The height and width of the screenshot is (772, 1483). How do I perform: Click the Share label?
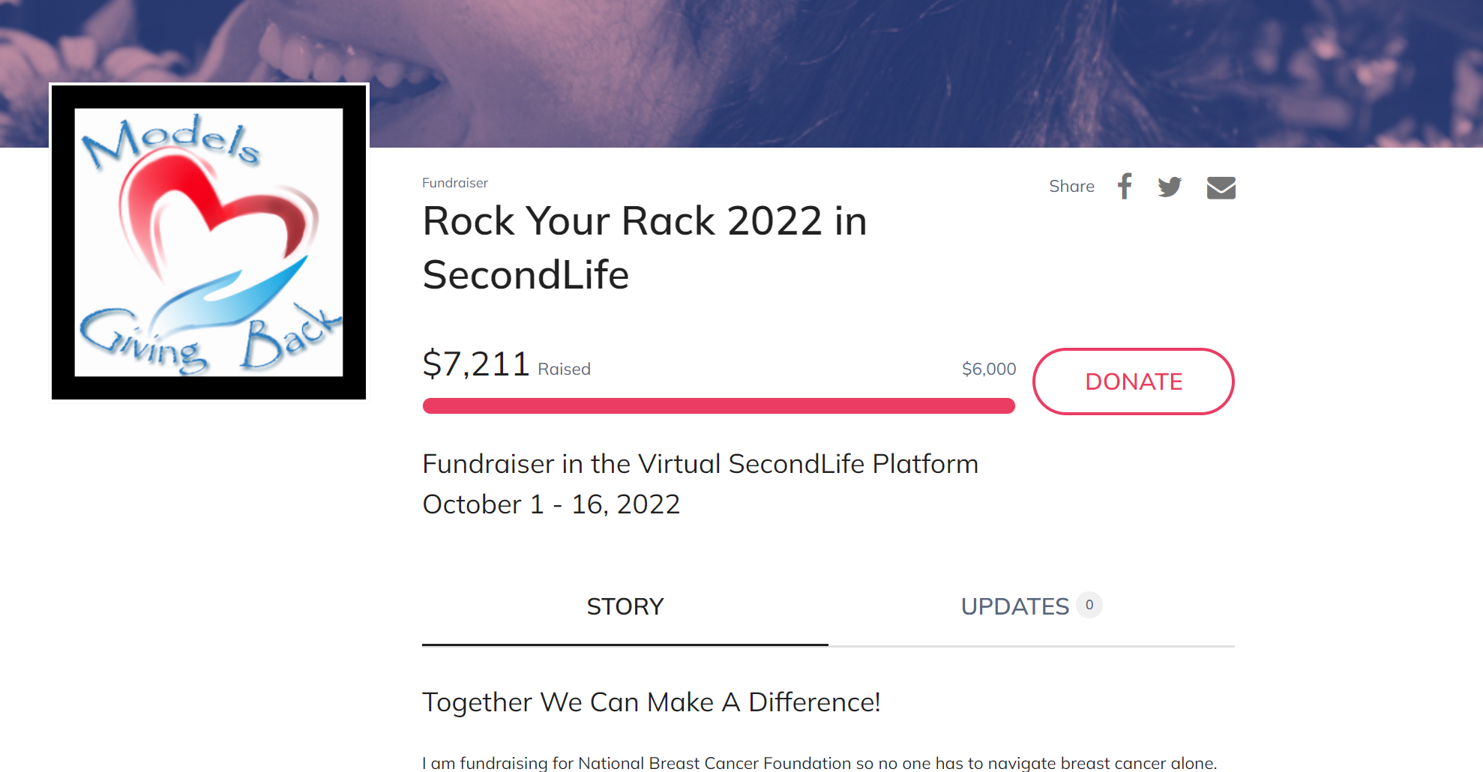(1071, 187)
